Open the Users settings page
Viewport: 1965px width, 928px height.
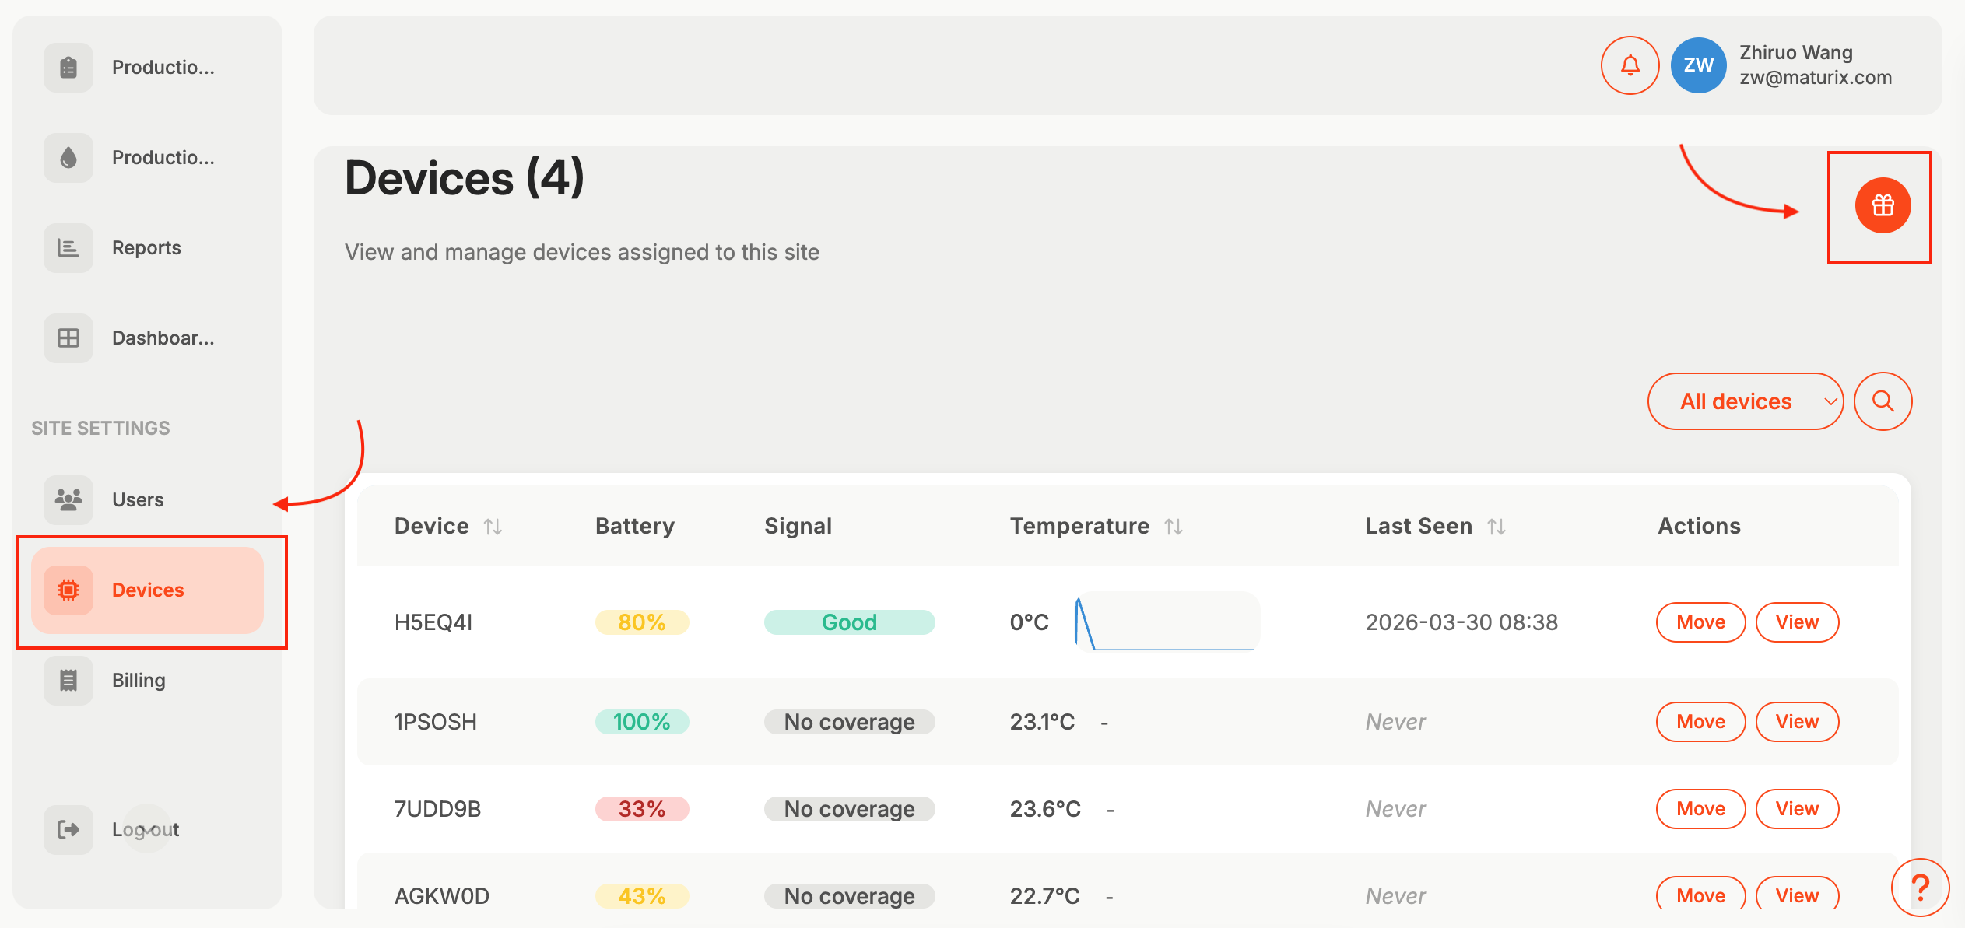(138, 500)
